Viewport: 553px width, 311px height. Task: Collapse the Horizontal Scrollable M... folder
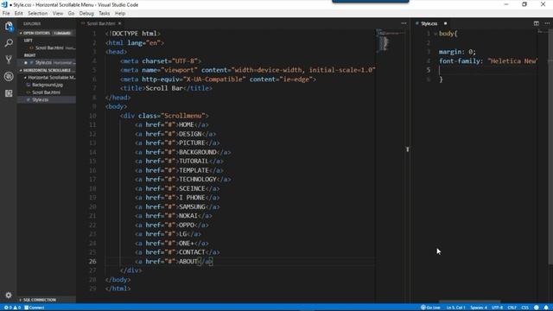[25, 77]
